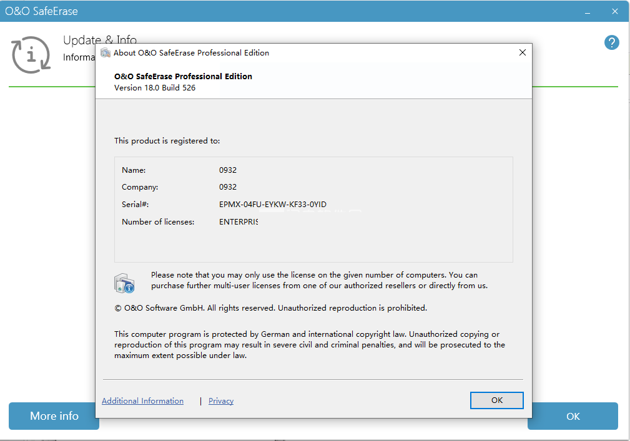Click the Update & Info heading
The image size is (630, 441).
click(100, 40)
